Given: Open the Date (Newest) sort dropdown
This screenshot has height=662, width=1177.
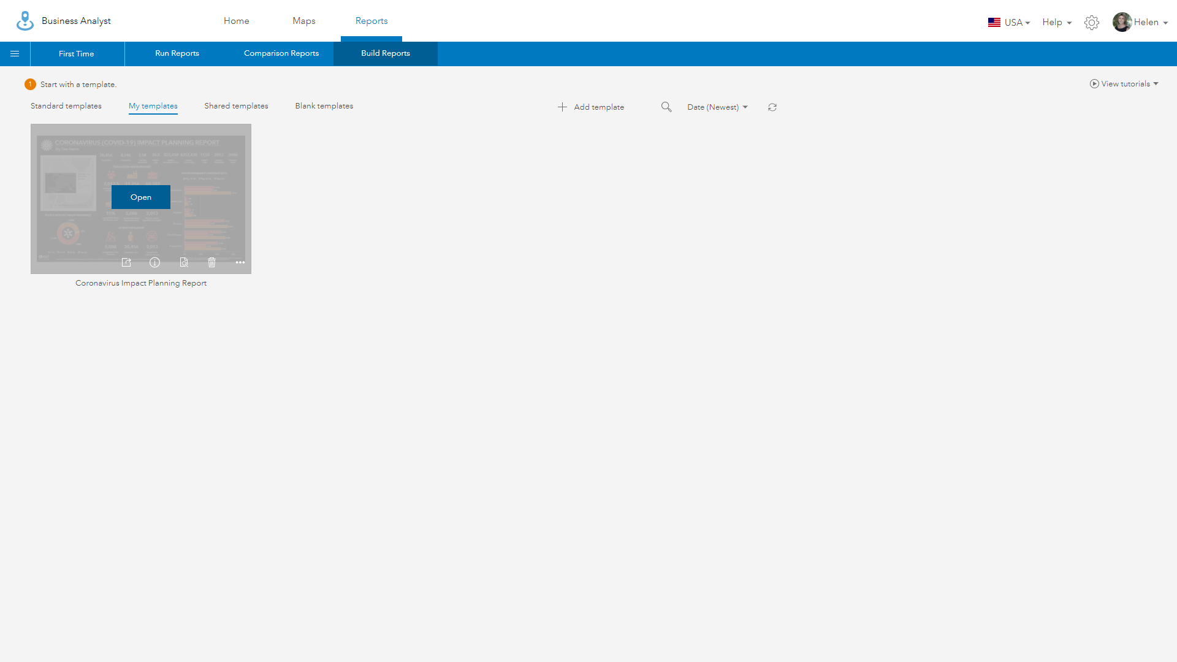Looking at the screenshot, I should tap(717, 107).
